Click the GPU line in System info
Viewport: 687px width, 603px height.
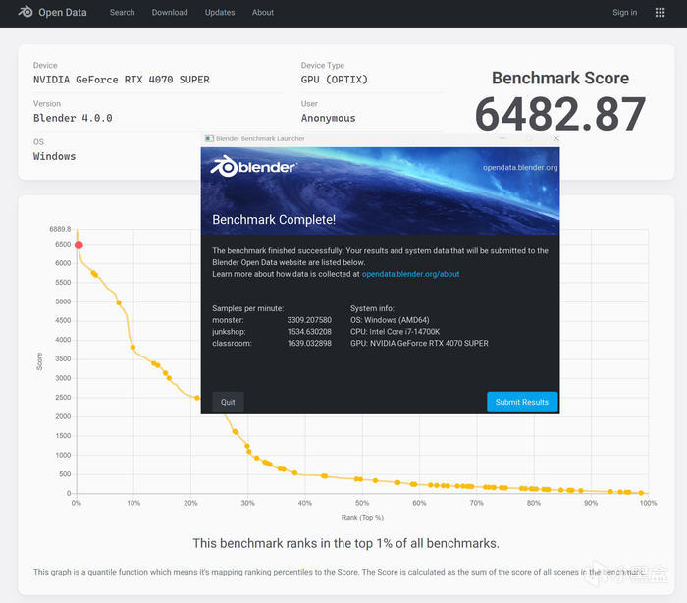(419, 343)
